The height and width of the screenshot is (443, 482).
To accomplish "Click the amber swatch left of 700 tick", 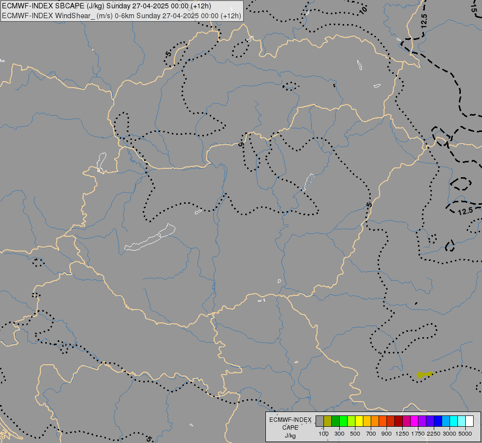I will click(x=367, y=421).
